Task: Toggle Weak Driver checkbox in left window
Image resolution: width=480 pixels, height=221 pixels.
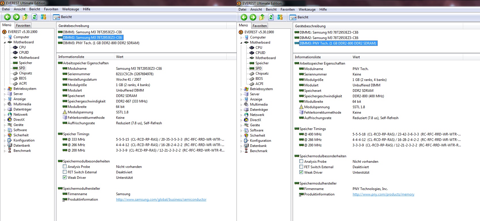Action: click(x=65, y=177)
